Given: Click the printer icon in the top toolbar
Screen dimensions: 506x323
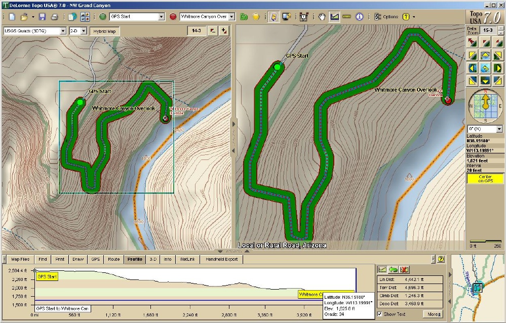Looking at the screenshot, I should (x=54, y=17).
